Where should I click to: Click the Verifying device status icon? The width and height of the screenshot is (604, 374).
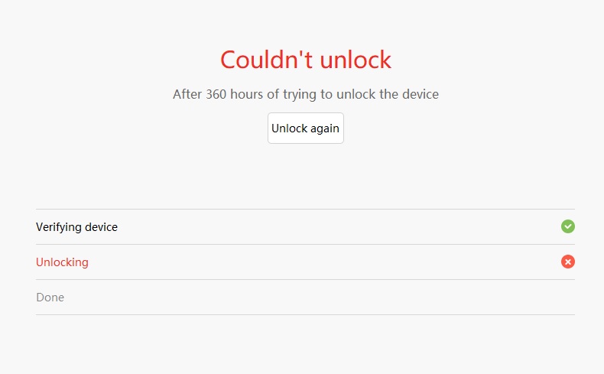(567, 226)
